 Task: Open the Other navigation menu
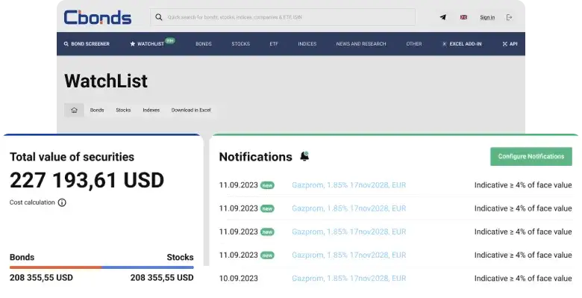(x=414, y=44)
